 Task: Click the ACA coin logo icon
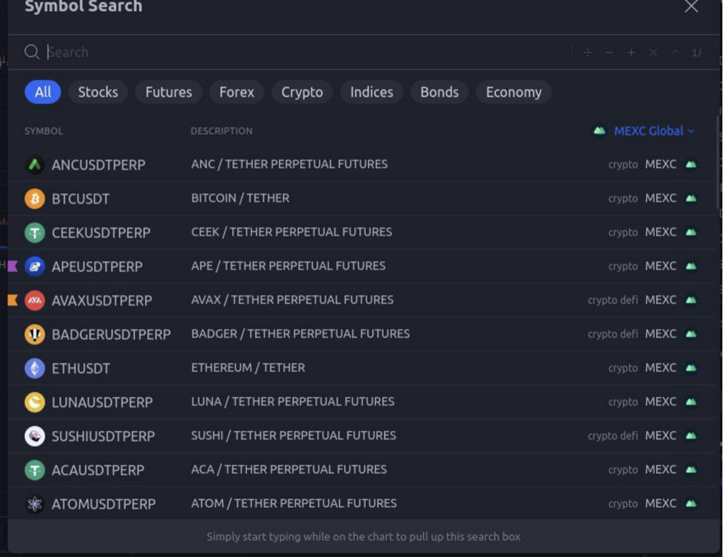(x=35, y=470)
